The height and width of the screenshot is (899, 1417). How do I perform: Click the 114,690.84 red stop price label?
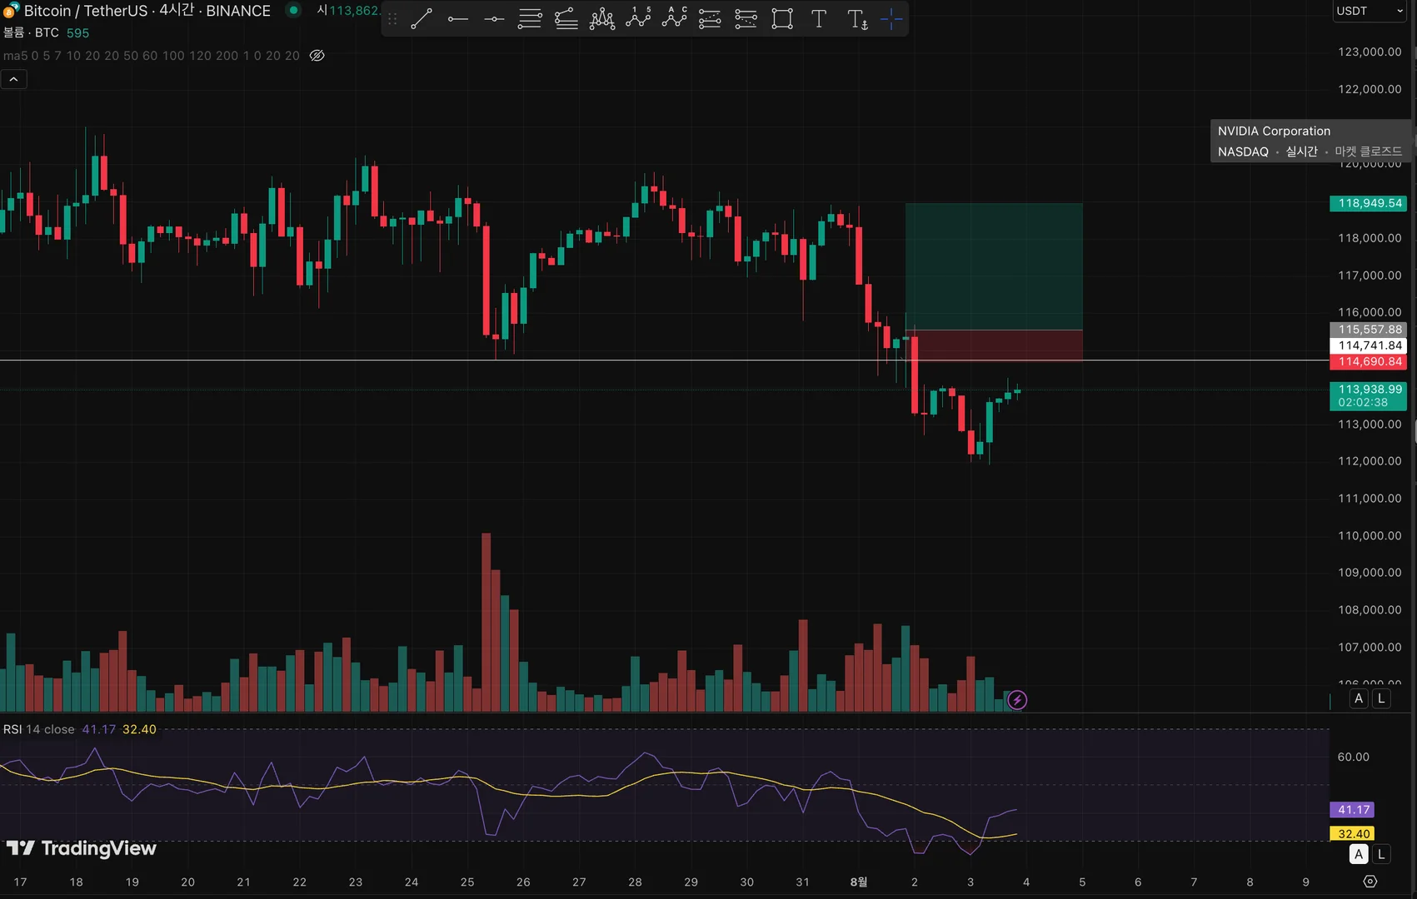point(1369,362)
